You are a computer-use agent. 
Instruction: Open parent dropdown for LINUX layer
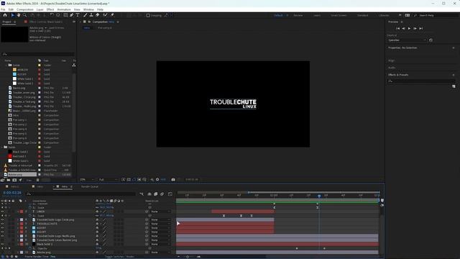coord(160,212)
